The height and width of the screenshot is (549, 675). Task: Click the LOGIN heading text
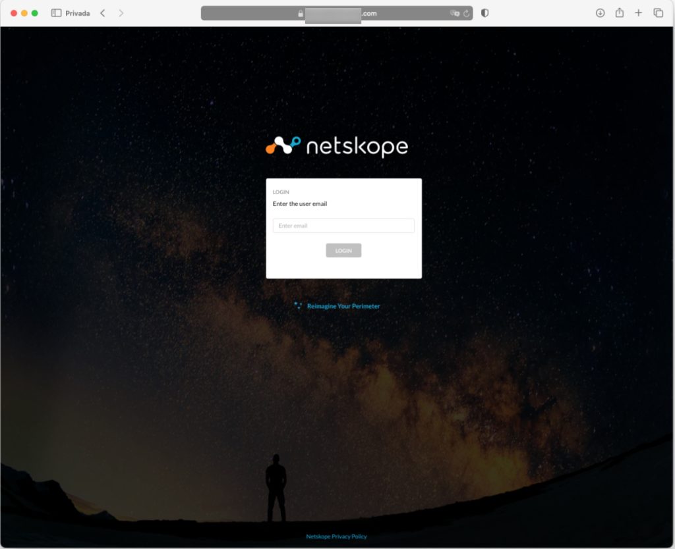tap(281, 192)
